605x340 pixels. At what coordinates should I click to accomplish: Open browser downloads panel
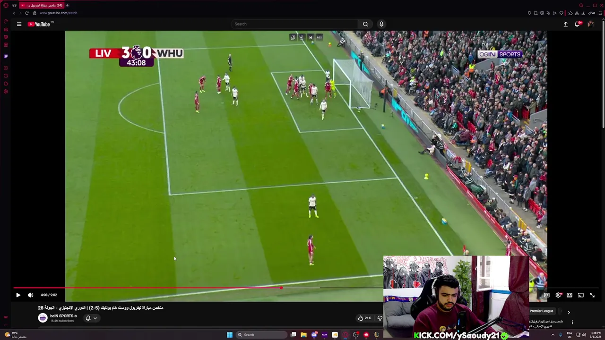click(x=583, y=13)
